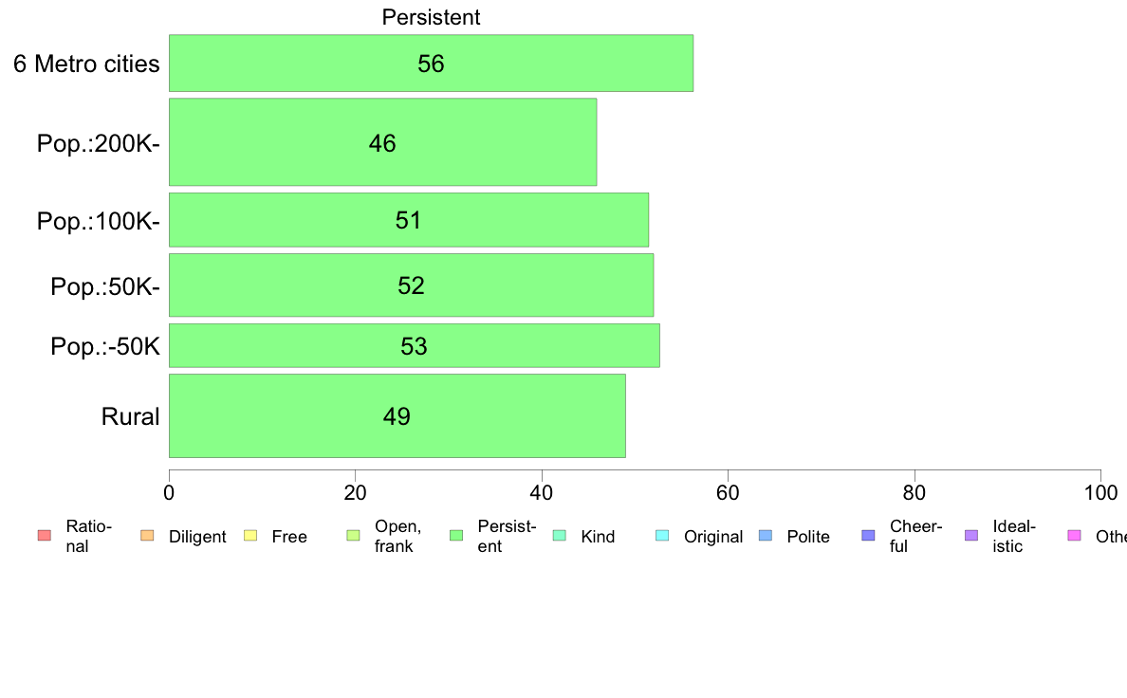Image resolution: width=1127 pixels, height=698 pixels.
Task: Select the Polite legend blue swatch
Action: (766, 536)
